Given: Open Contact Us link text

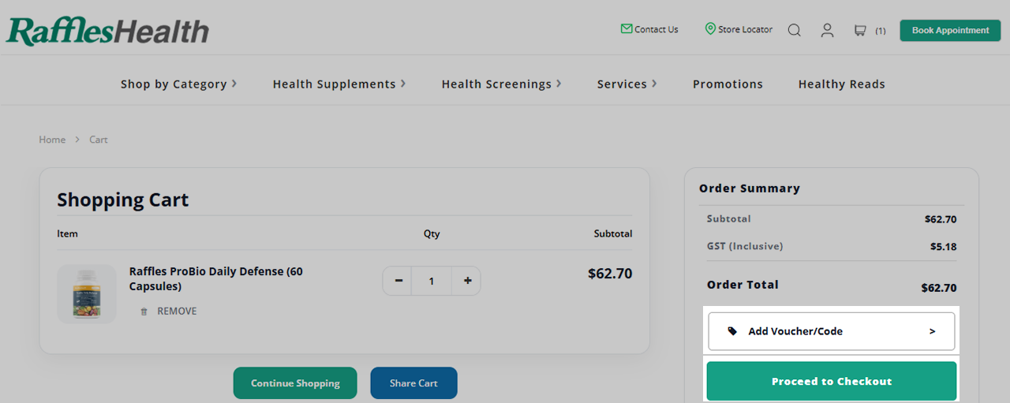Looking at the screenshot, I should [656, 29].
